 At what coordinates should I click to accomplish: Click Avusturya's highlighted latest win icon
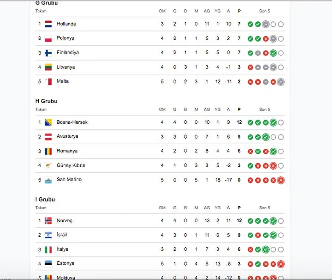coord(266,137)
